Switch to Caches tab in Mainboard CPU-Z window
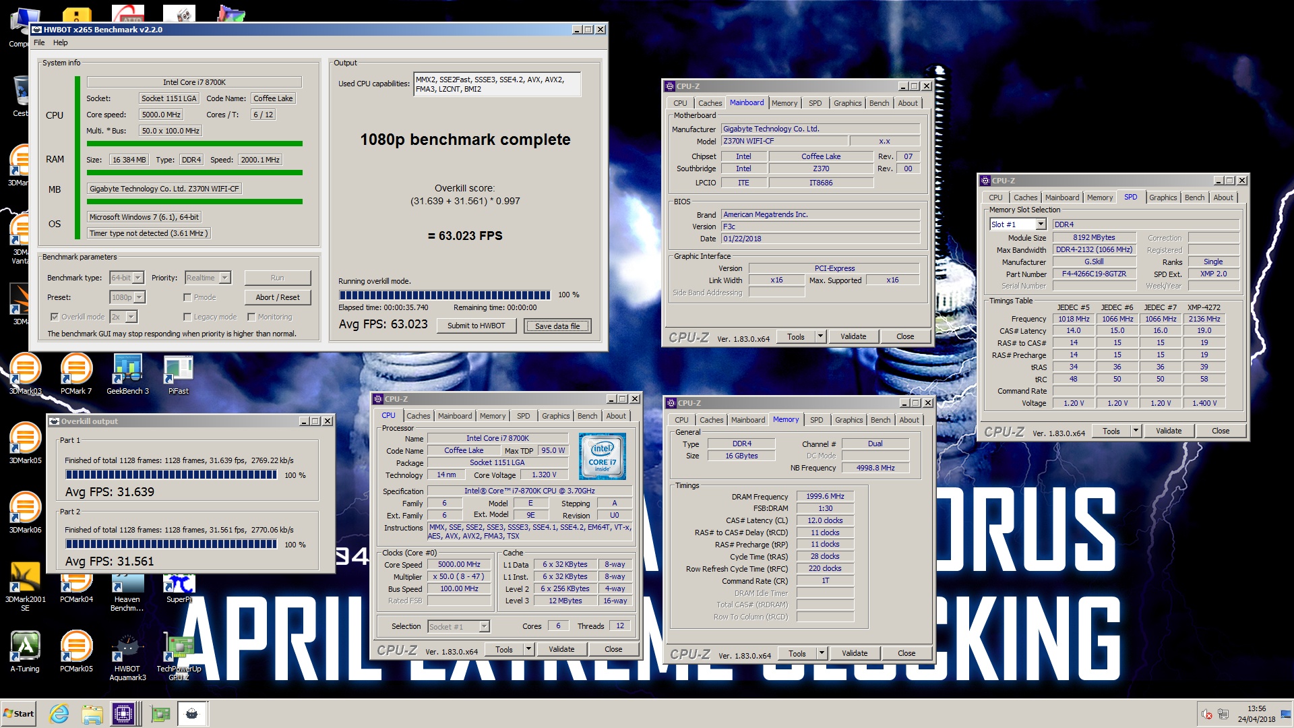This screenshot has width=1294, height=728. coord(710,103)
